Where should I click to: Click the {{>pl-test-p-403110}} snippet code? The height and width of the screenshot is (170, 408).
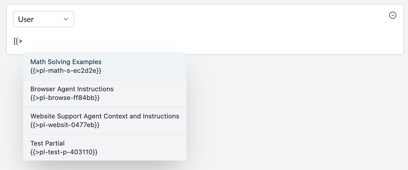coord(64,152)
